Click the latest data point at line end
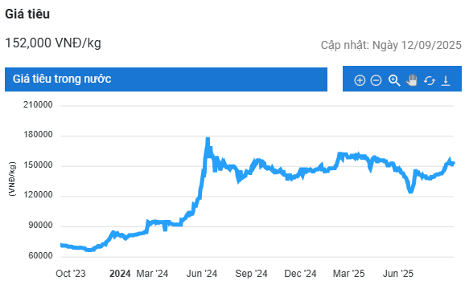 point(454,163)
